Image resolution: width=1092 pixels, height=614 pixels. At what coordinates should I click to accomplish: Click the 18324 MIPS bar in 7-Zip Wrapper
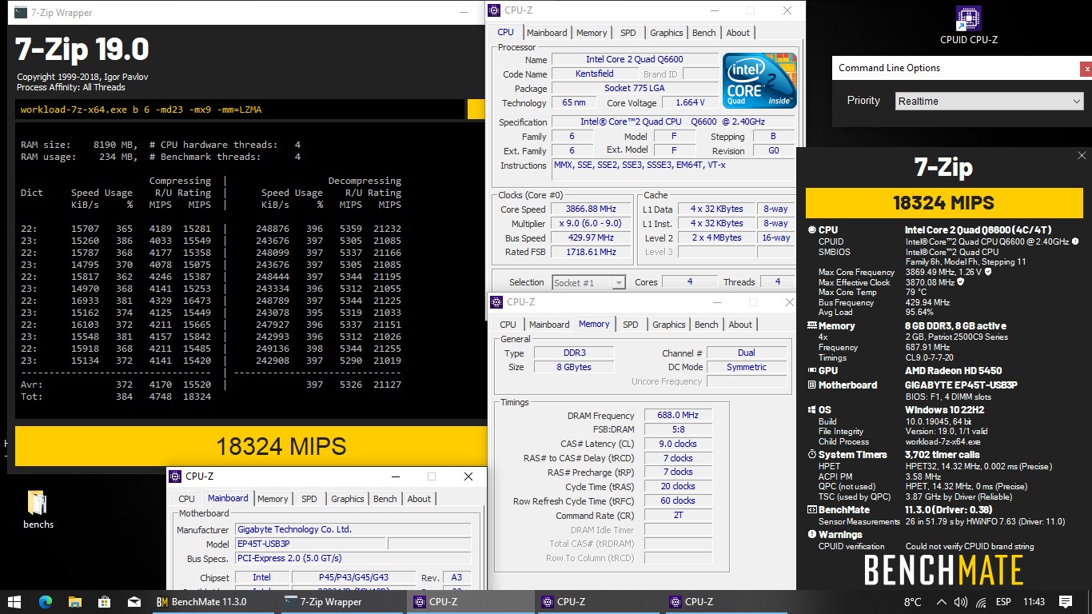coord(251,446)
